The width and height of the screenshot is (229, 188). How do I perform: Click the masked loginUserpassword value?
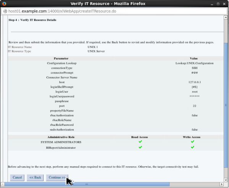click(x=195, y=96)
